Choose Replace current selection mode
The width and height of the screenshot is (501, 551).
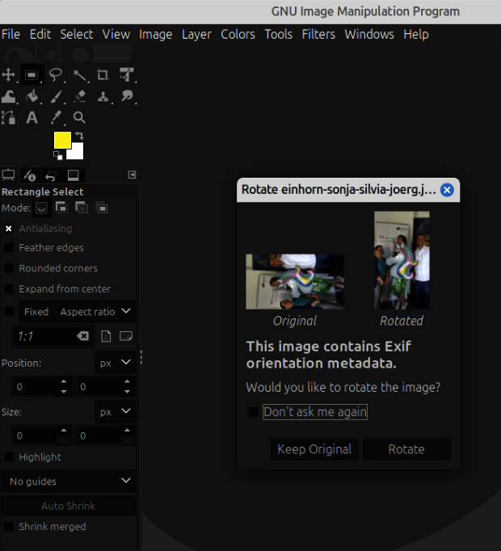[41, 208]
